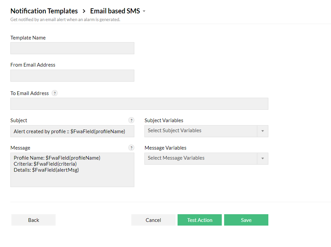The height and width of the screenshot is (247, 331).
Task: Go back using the Back button
Action: point(33,220)
